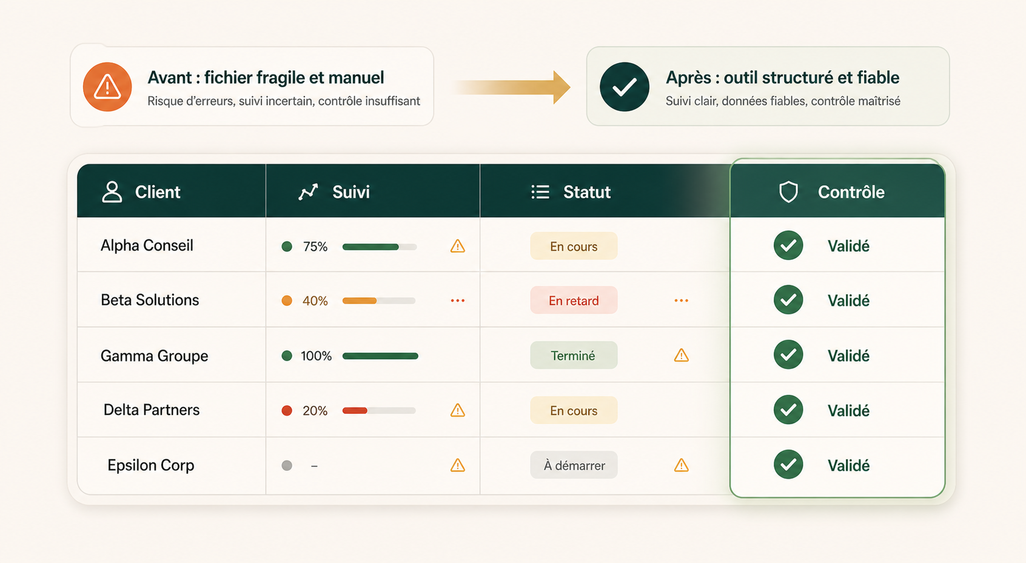Click the 20% value
The height and width of the screenshot is (563, 1026).
315,411
